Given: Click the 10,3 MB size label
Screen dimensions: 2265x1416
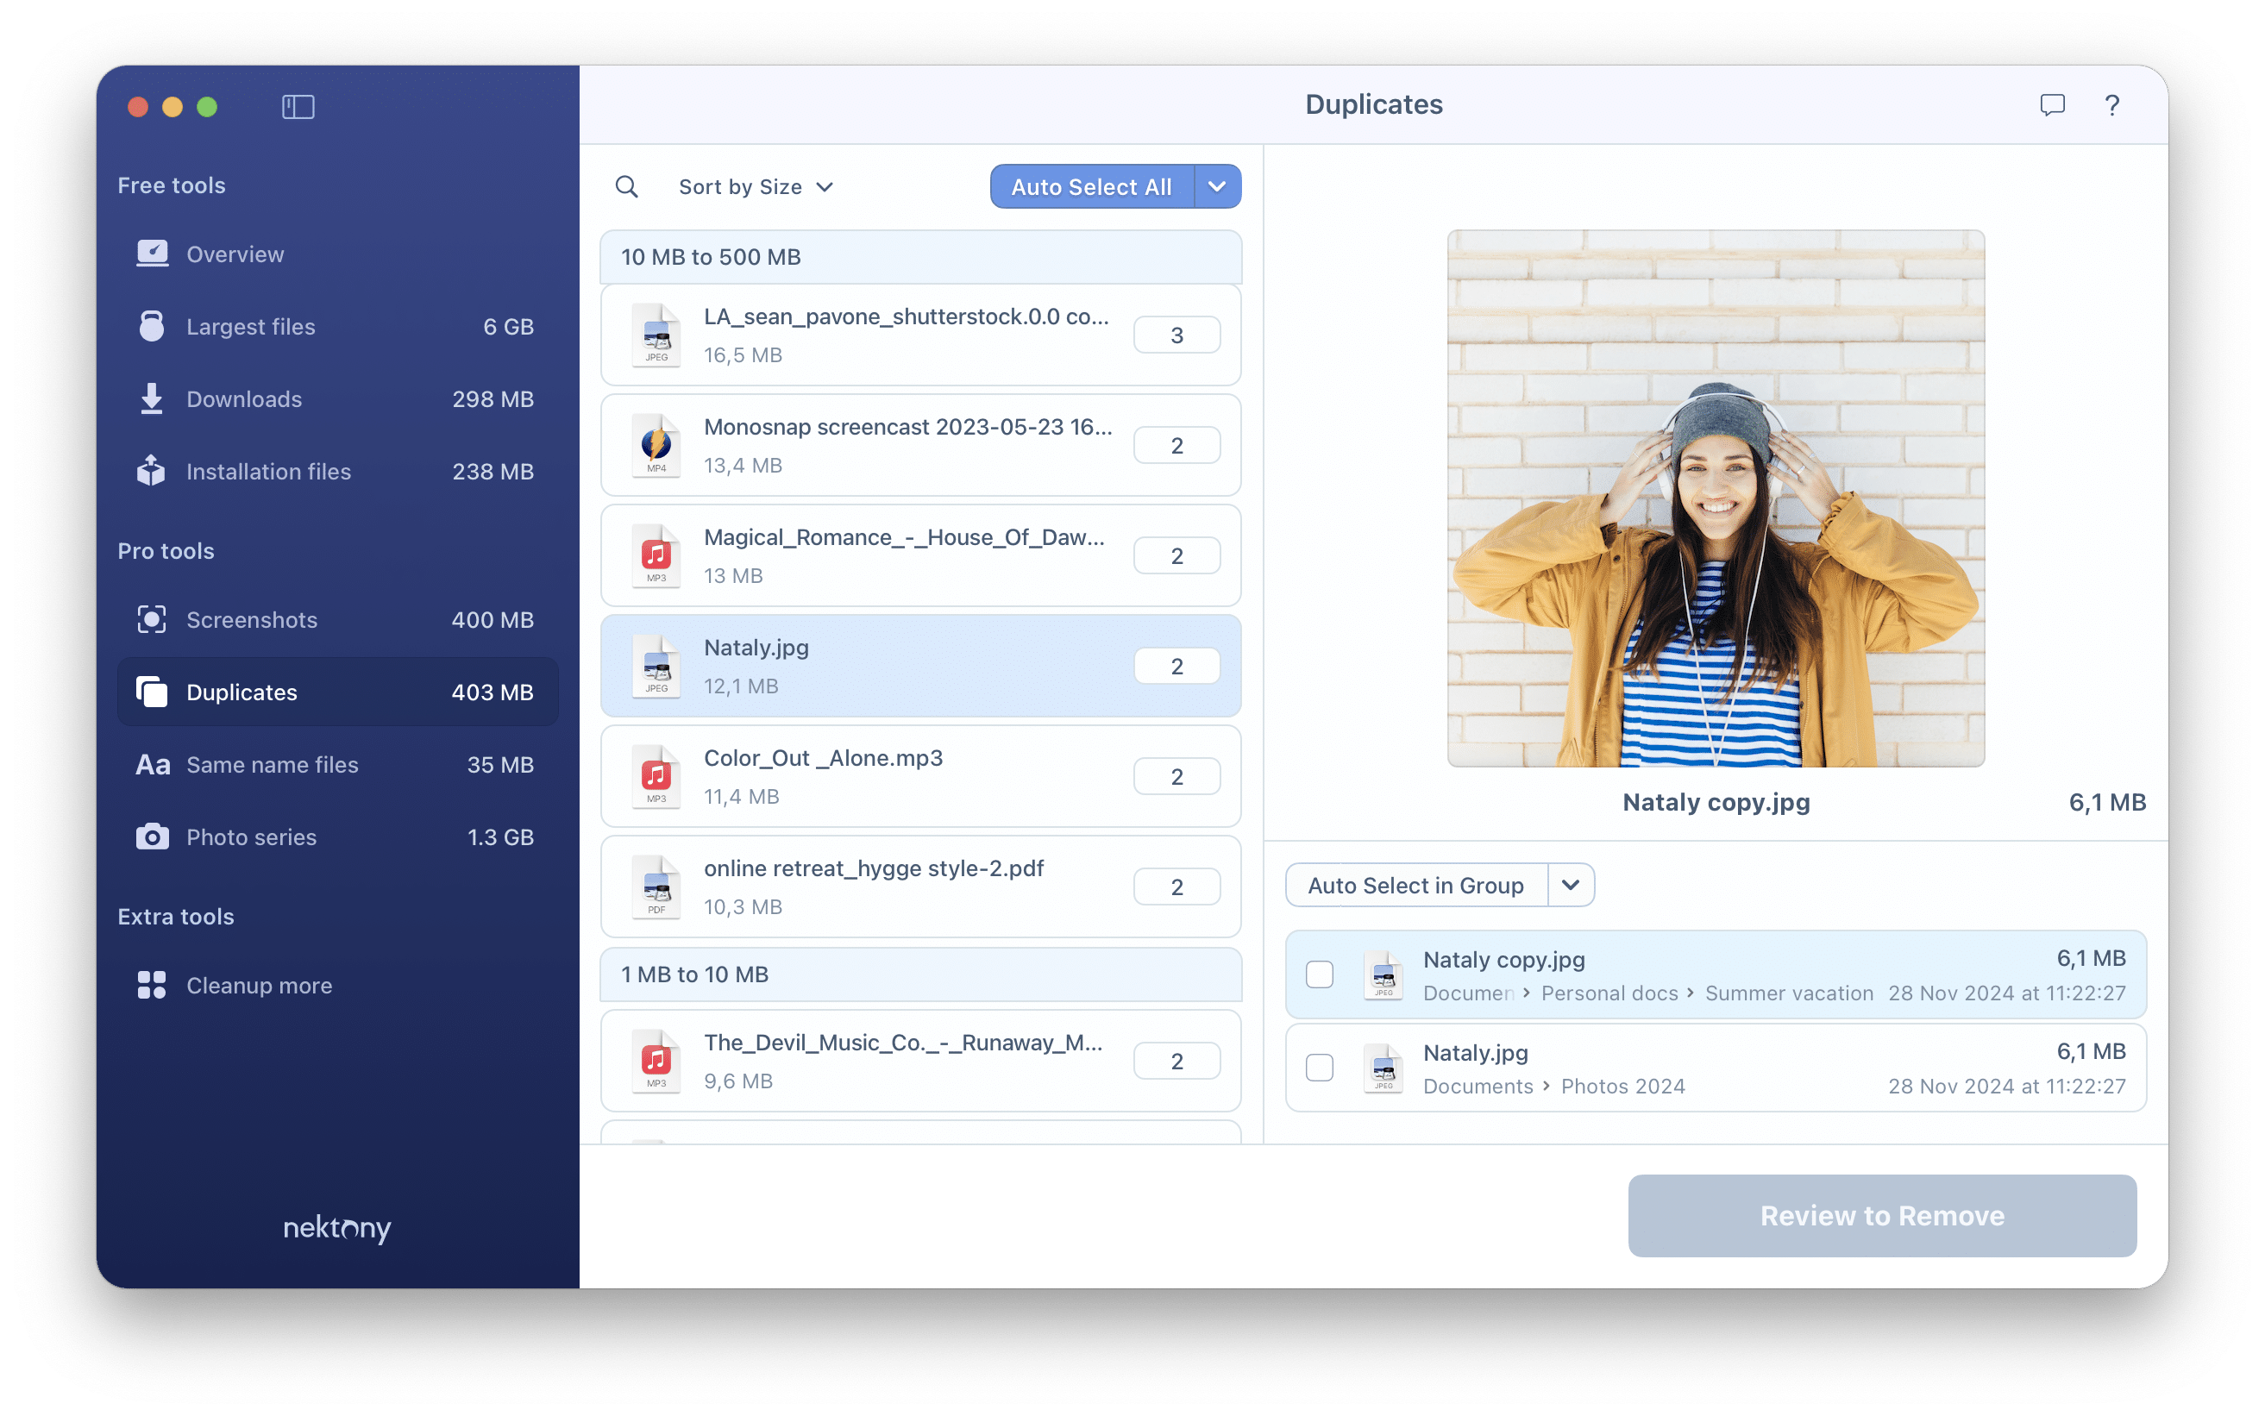Looking at the screenshot, I should [743, 907].
